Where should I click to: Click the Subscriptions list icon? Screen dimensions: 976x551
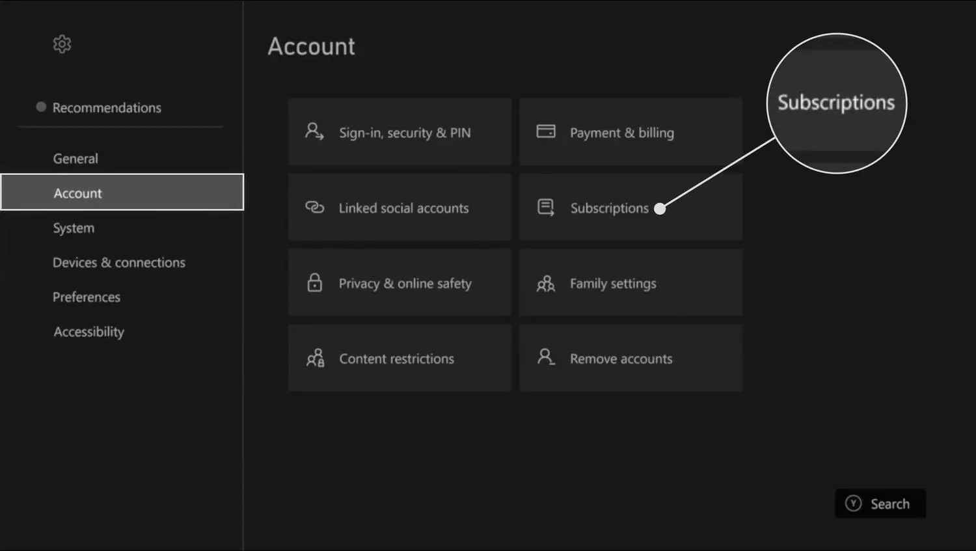click(x=545, y=208)
